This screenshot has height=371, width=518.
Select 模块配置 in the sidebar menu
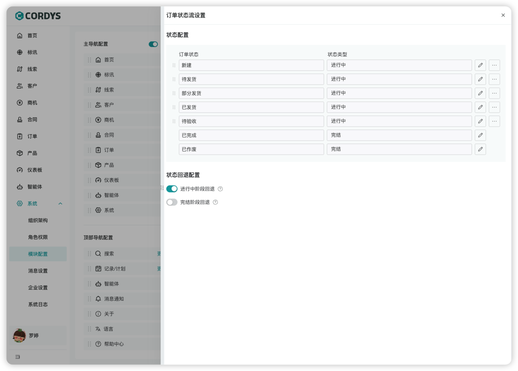(x=38, y=254)
